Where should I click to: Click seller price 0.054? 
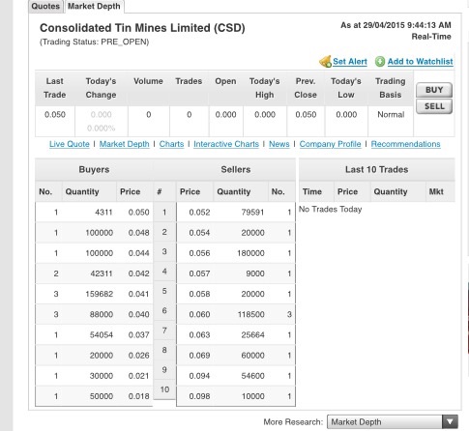(x=199, y=233)
